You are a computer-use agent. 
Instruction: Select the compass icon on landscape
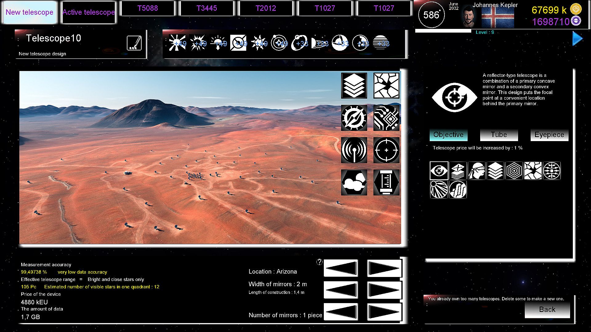(354, 118)
